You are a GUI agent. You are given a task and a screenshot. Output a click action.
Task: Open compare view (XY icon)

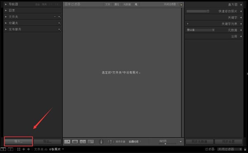[x=83, y=141]
